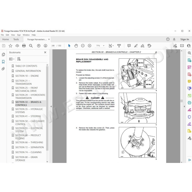Open More Tools wrench icon
This screenshot has width=192, height=192.
point(189,138)
